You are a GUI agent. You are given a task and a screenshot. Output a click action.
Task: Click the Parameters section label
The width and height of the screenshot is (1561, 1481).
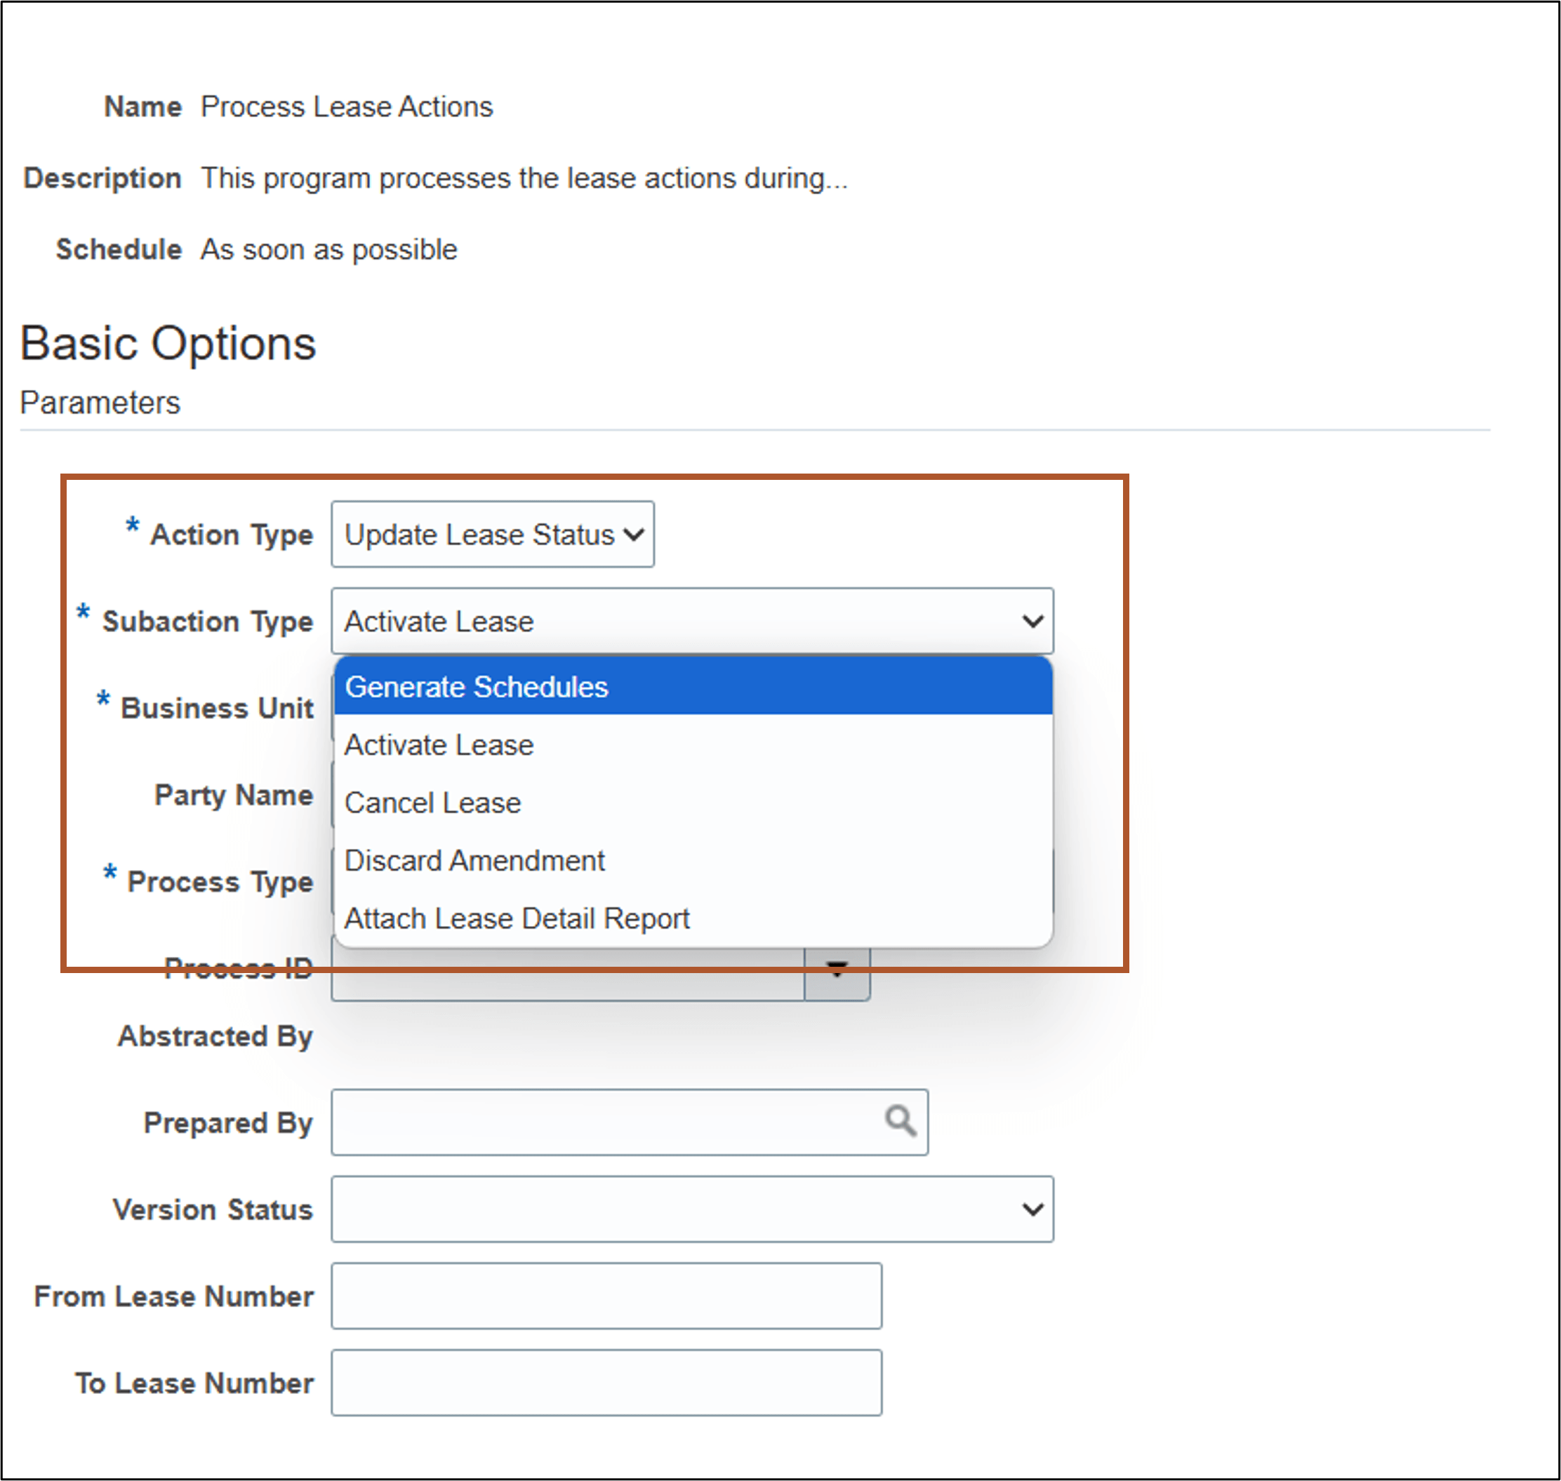pyautogui.click(x=100, y=403)
